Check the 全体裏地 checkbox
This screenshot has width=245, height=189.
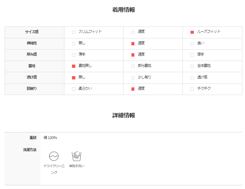pyautogui.click(x=192, y=66)
